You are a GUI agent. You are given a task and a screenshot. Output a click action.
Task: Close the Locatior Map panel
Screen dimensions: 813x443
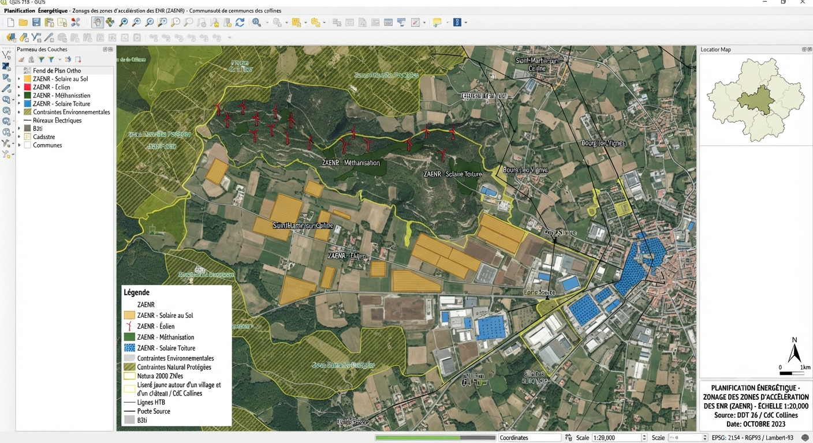(808, 50)
